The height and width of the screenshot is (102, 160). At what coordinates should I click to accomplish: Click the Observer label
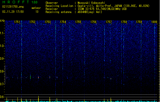pos(52,3)
